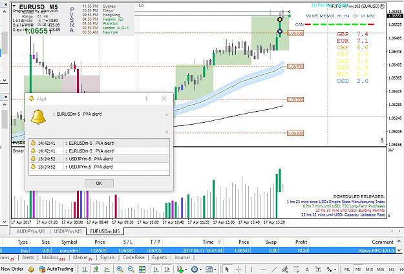Switch to M1 timeframe in toolbar
404x274 pixels.
coord(347,269)
